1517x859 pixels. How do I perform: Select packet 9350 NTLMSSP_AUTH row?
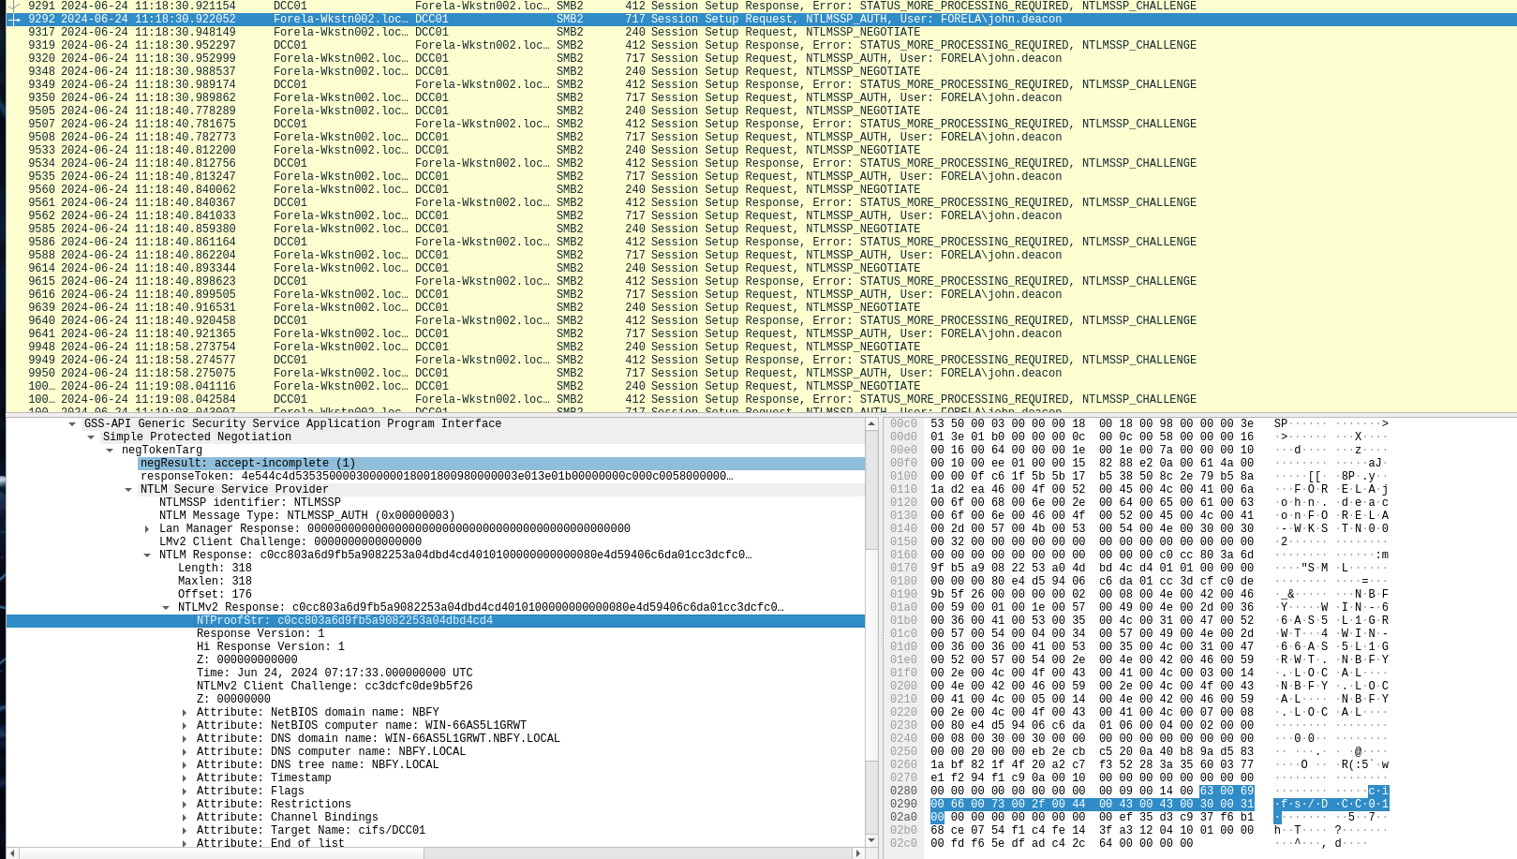pos(761,97)
